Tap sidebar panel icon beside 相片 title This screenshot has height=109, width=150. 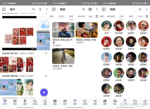[4, 9]
